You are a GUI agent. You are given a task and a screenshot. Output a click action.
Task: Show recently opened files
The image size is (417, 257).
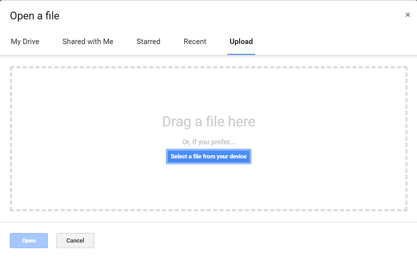(x=195, y=42)
